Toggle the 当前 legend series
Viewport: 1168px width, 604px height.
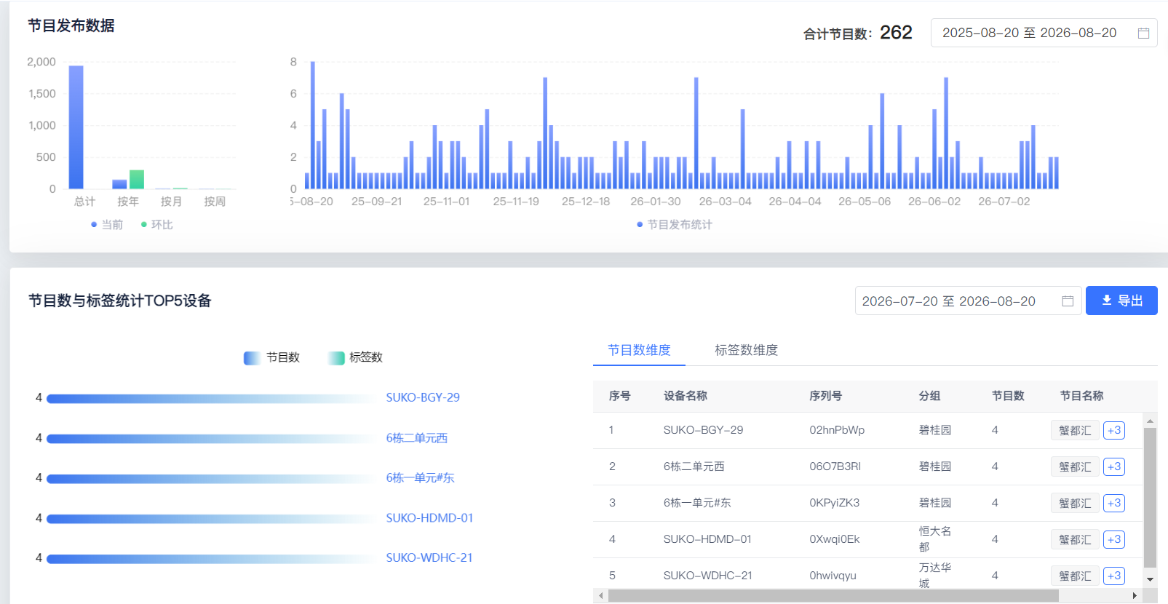[x=106, y=225]
